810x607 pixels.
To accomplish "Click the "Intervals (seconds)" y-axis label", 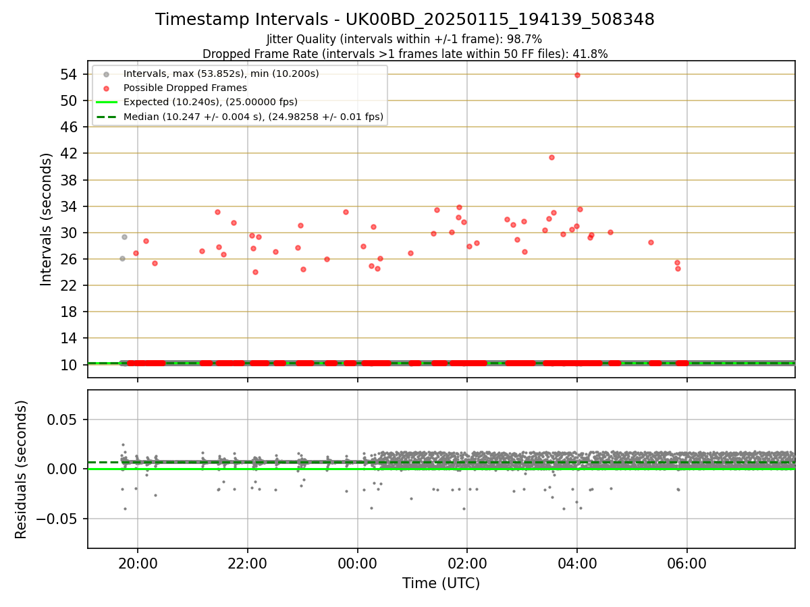I will 46,219.
